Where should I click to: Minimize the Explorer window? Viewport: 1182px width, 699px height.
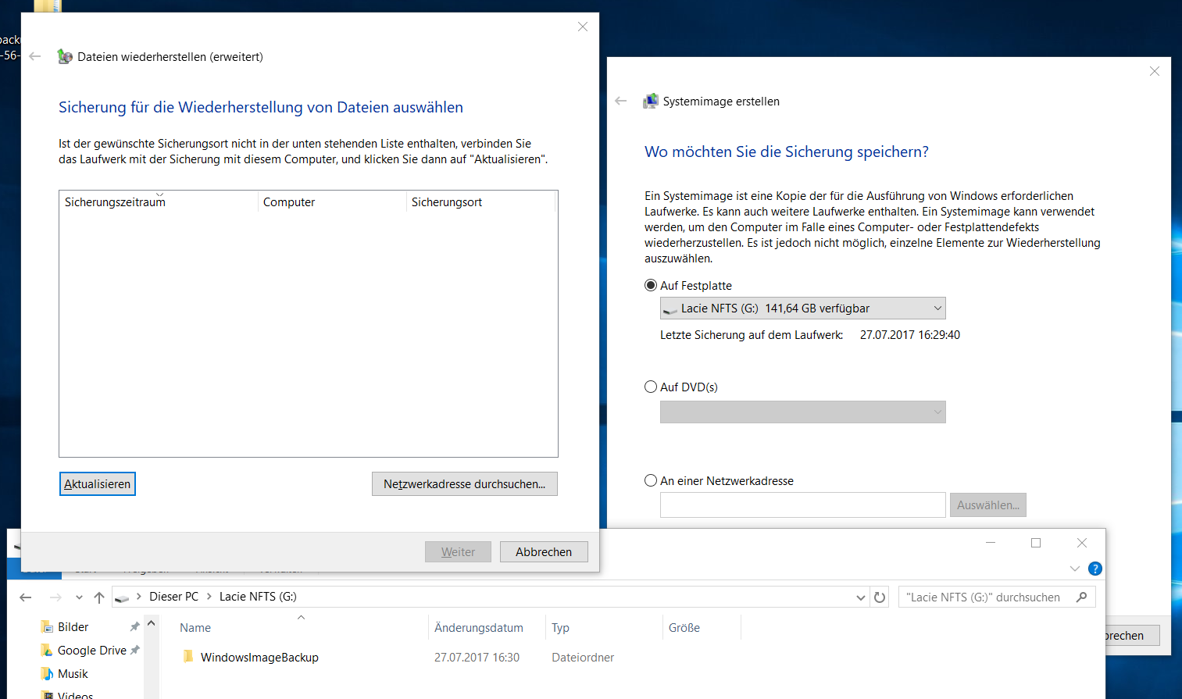tap(991, 543)
